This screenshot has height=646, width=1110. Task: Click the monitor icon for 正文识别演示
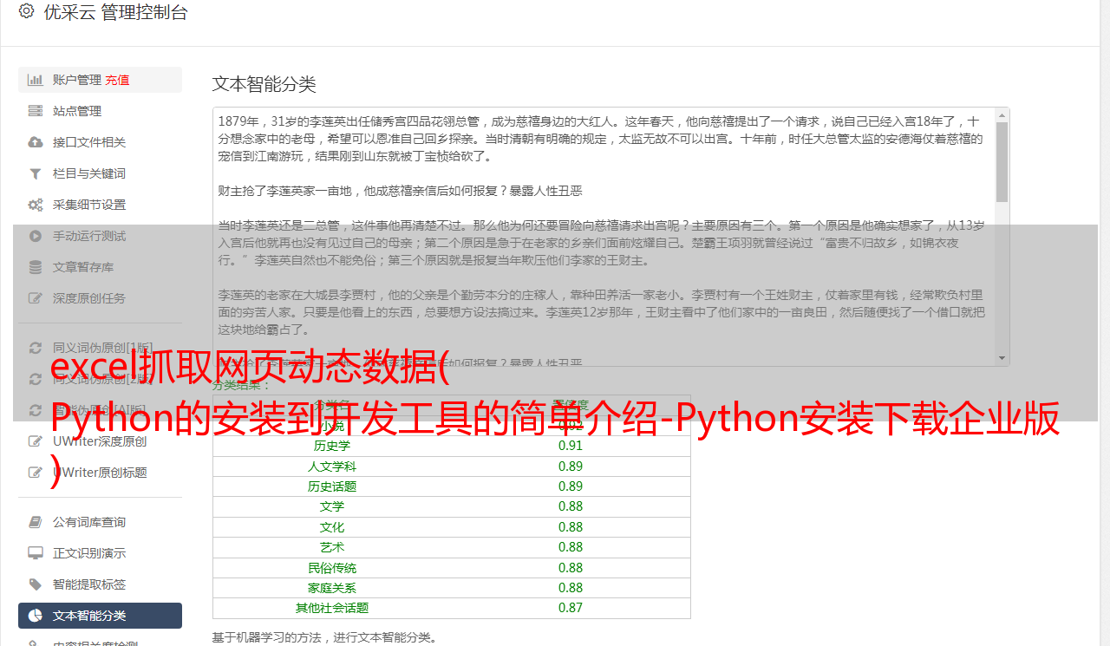[36, 553]
